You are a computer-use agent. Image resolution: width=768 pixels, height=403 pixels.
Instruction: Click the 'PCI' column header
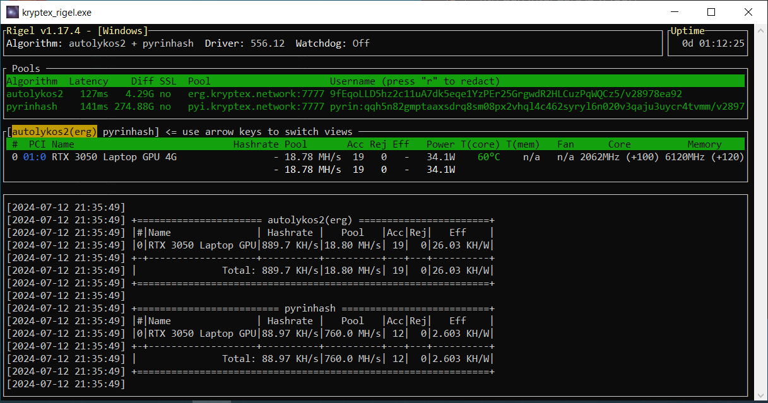[37, 144]
